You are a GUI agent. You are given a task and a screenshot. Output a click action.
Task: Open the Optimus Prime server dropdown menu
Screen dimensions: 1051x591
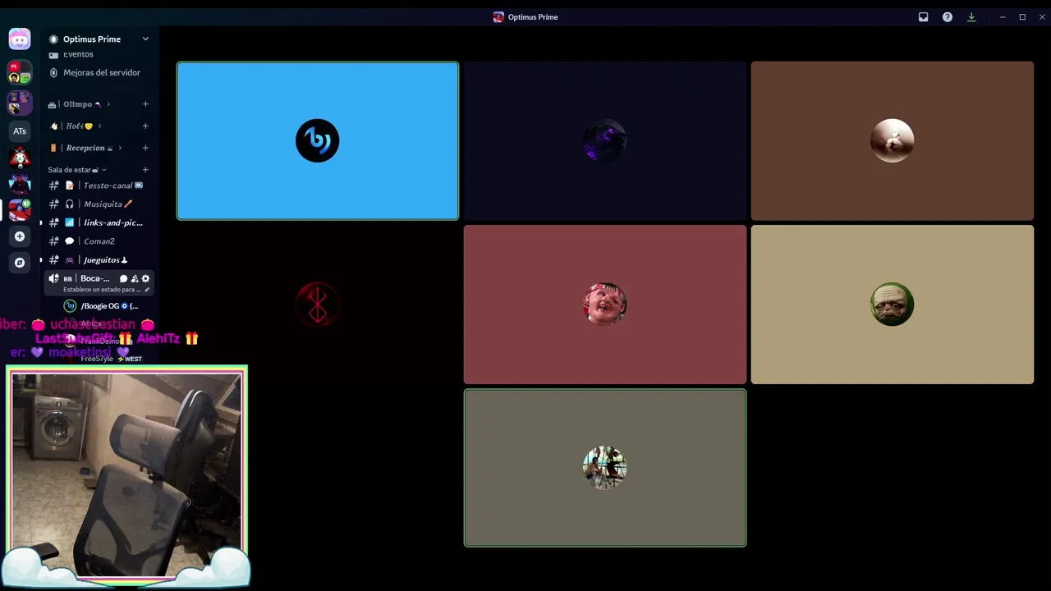coord(145,39)
